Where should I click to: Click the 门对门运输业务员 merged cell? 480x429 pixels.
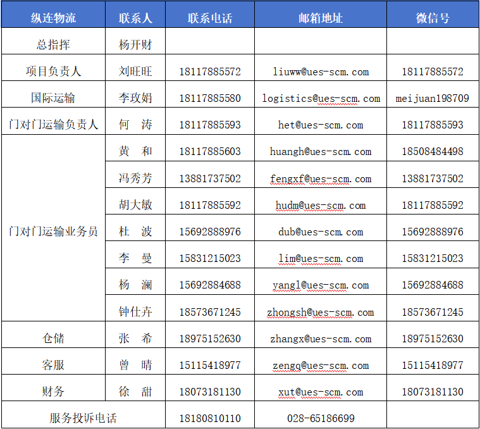coord(53,232)
